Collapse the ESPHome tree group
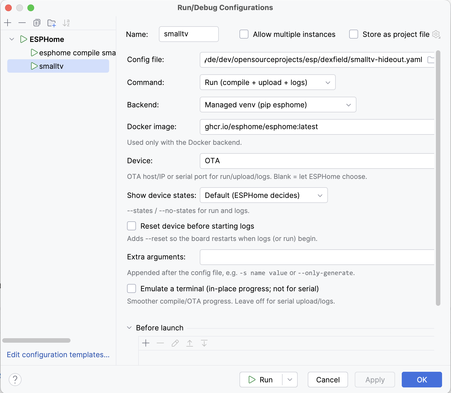 12,39
